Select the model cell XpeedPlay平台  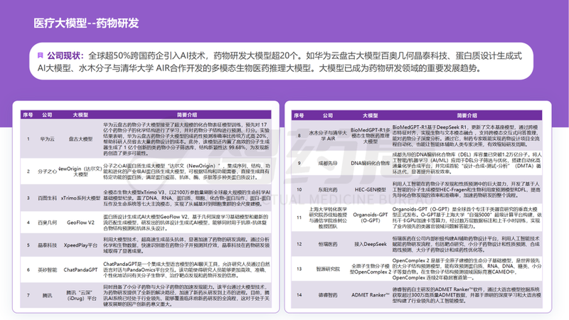coord(80,245)
